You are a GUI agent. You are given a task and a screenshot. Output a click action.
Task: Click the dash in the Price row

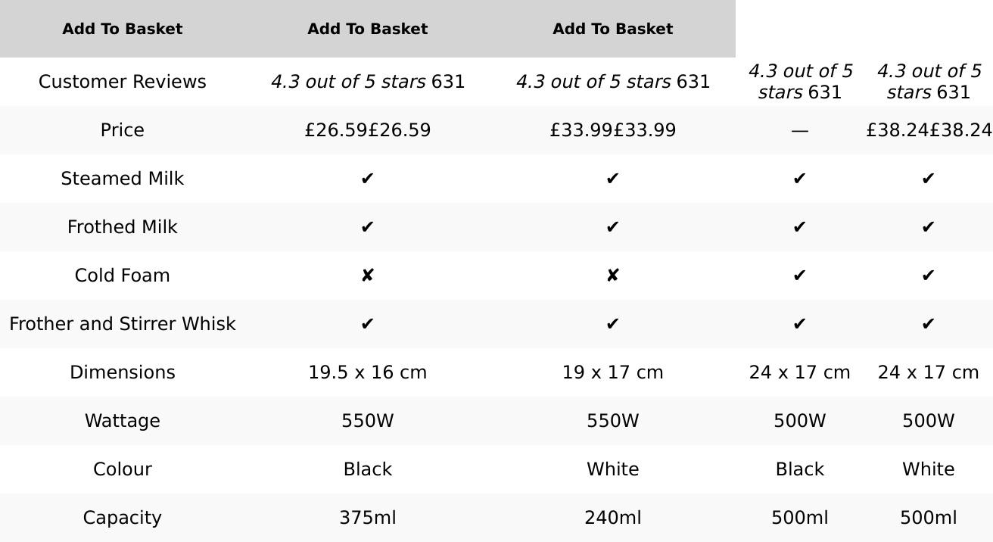(x=799, y=130)
